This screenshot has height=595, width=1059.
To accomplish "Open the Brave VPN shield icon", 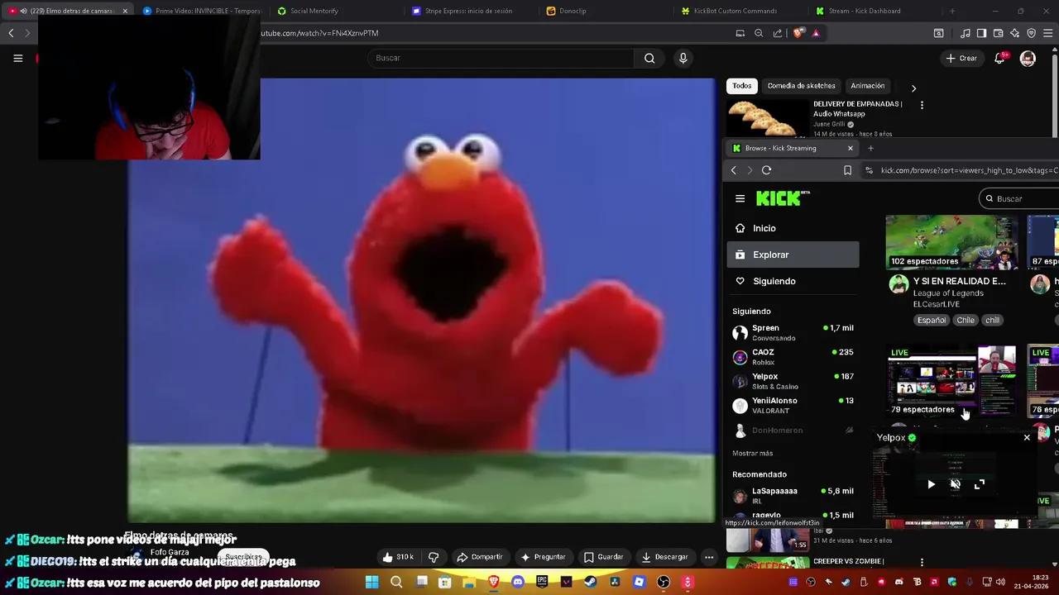I will [x=1031, y=33].
